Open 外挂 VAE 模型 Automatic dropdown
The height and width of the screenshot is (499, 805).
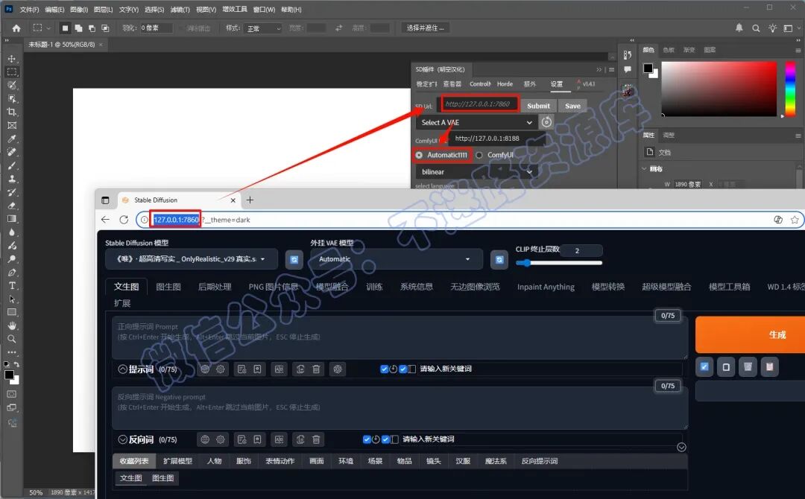pyautogui.click(x=397, y=259)
